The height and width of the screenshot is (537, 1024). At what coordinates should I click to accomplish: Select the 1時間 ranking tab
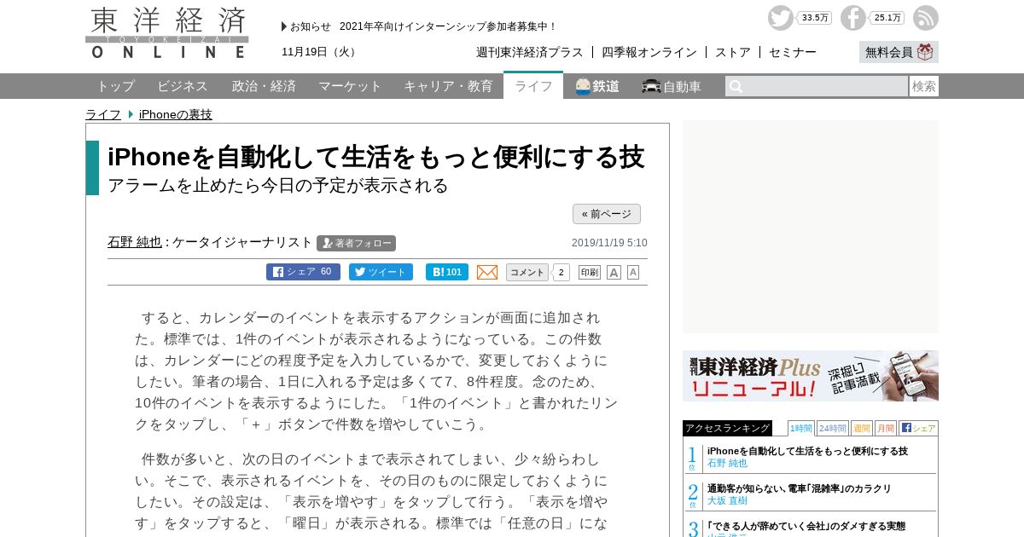click(800, 428)
